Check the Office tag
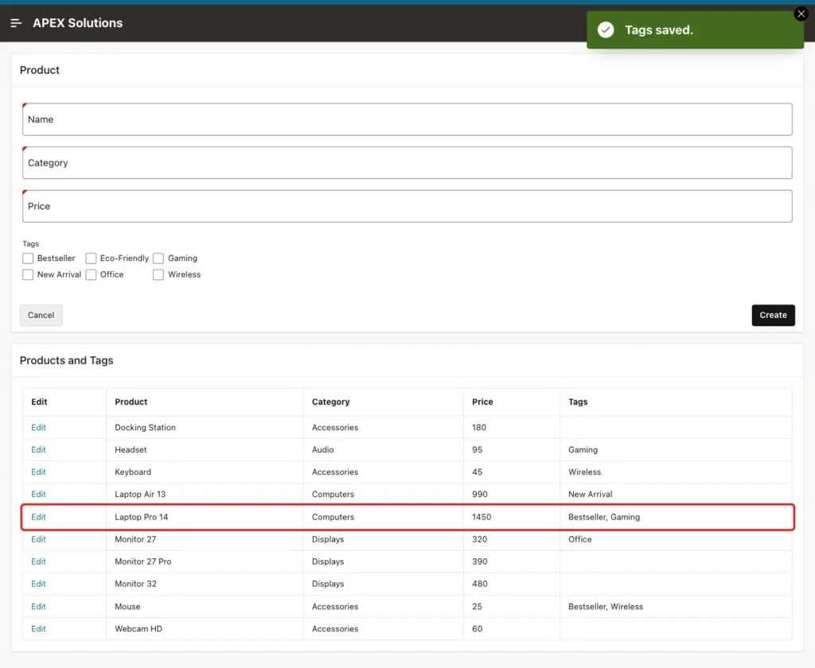This screenshot has height=668, width=815. (x=91, y=274)
